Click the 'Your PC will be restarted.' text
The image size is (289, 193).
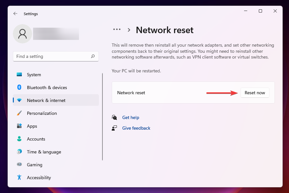[136, 71]
